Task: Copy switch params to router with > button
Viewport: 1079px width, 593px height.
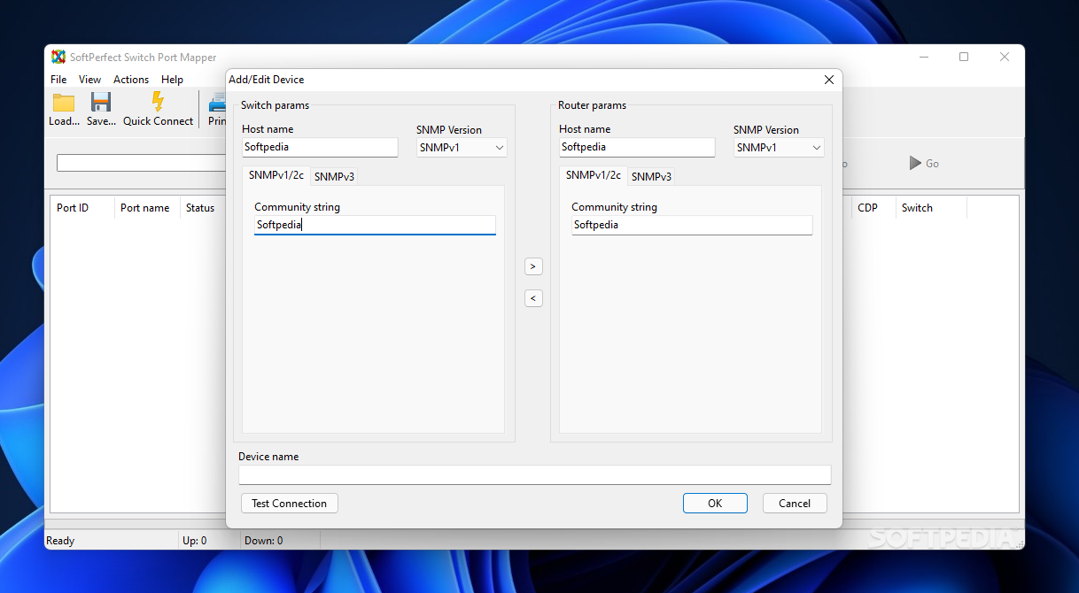Action: (533, 266)
